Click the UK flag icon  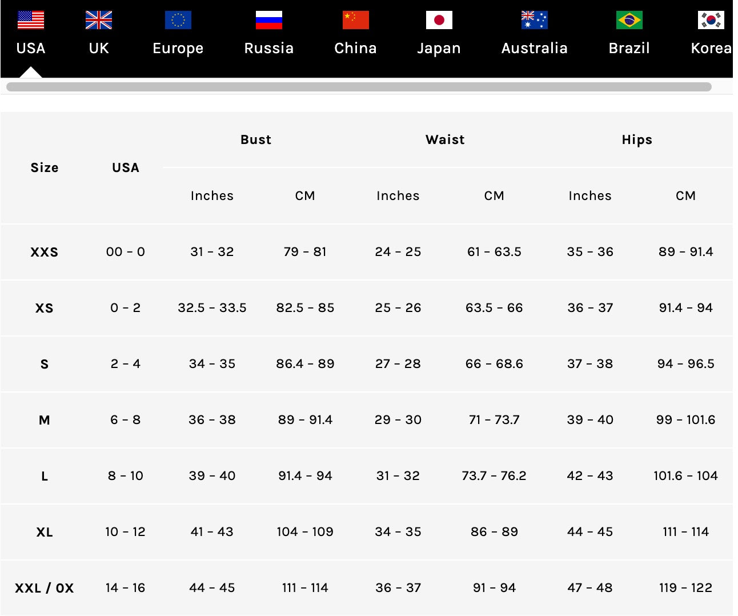point(99,20)
